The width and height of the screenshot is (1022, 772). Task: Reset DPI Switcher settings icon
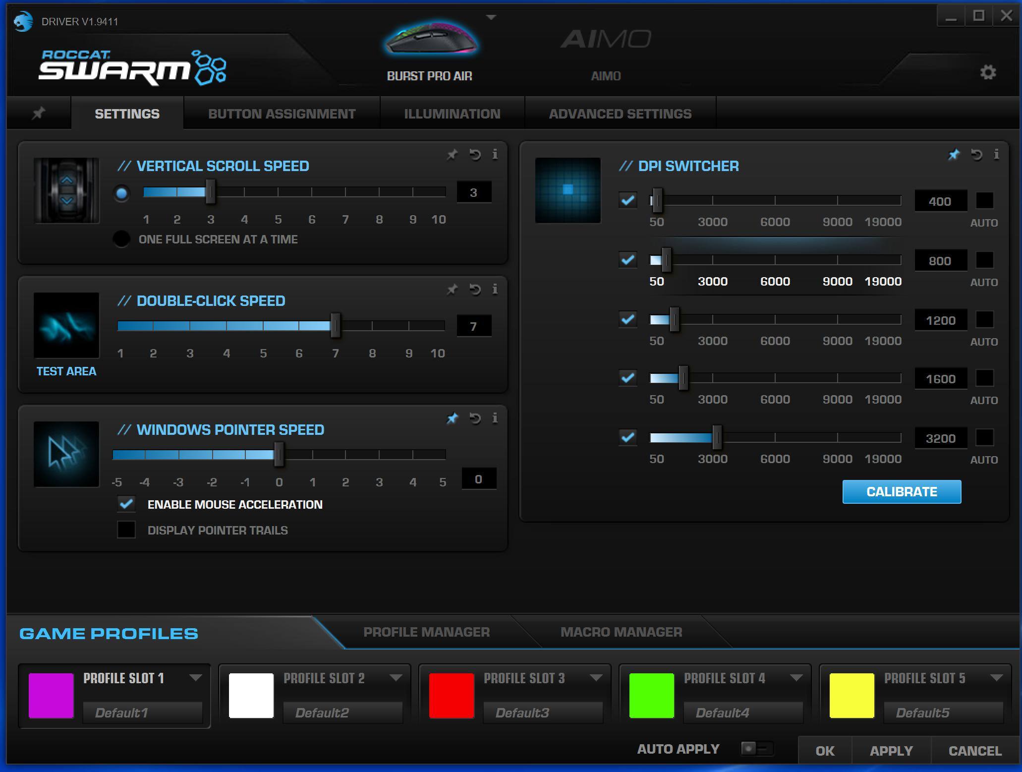coord(976,155)
